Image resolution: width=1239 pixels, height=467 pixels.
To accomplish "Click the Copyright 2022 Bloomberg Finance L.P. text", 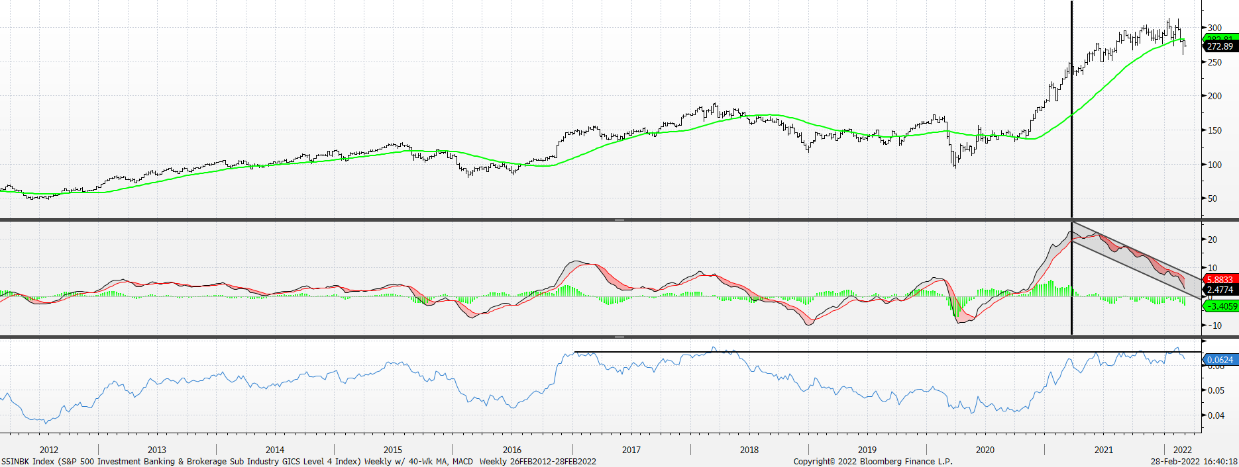I will tap(873, 461).
